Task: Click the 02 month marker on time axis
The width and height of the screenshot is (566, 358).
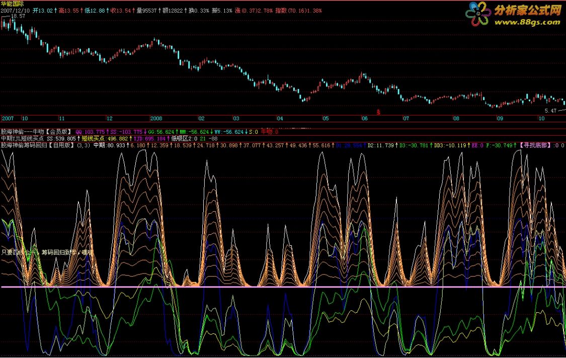Action: tap(201, 118)
